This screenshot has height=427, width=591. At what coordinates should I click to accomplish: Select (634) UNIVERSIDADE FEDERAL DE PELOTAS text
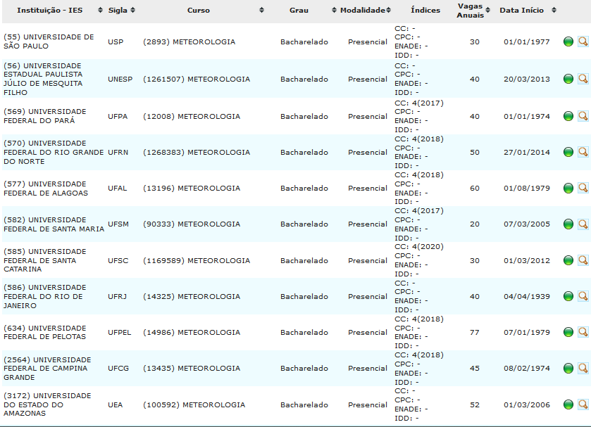point(45,332)
